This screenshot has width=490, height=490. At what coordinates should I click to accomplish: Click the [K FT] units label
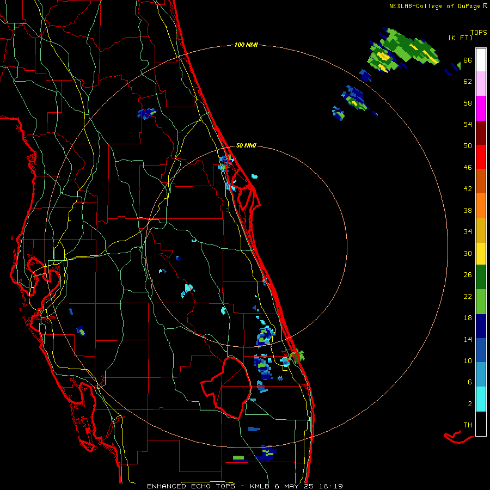click(x=460, y=38)
